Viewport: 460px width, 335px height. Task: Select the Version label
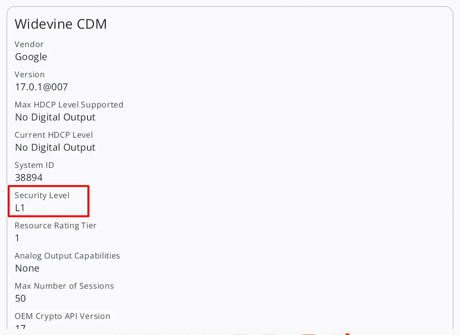tap(30, 75)
